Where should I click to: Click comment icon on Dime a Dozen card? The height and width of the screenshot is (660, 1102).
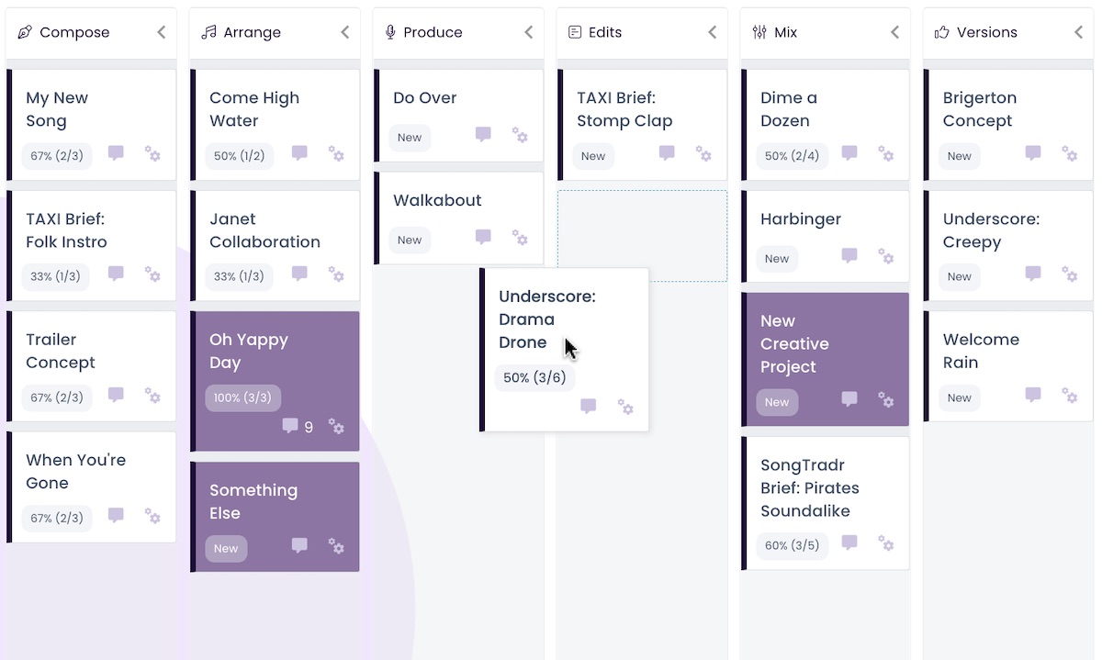pos(849,153)
